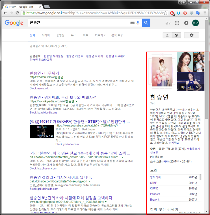
Task: Open the Chrome hamburger menu
Action: pos(205,13)
